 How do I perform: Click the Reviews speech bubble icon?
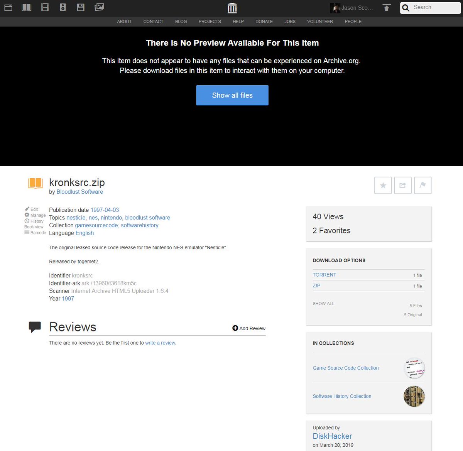coord(35,327)
